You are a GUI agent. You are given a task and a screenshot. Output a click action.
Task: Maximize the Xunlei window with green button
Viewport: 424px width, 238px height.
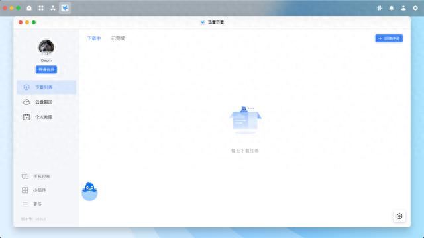34,22
